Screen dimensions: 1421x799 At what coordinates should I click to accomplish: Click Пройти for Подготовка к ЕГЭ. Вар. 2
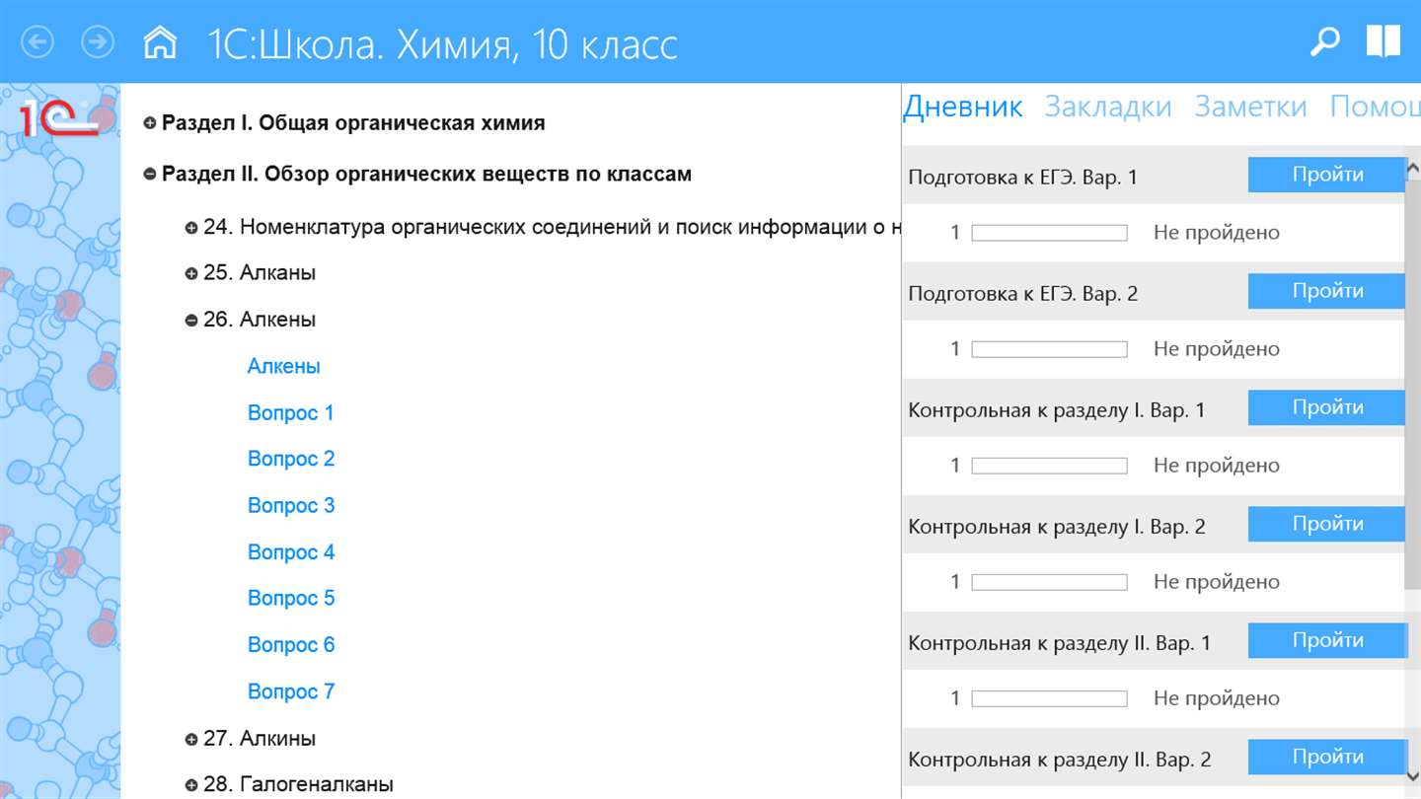coord(1327,291)
